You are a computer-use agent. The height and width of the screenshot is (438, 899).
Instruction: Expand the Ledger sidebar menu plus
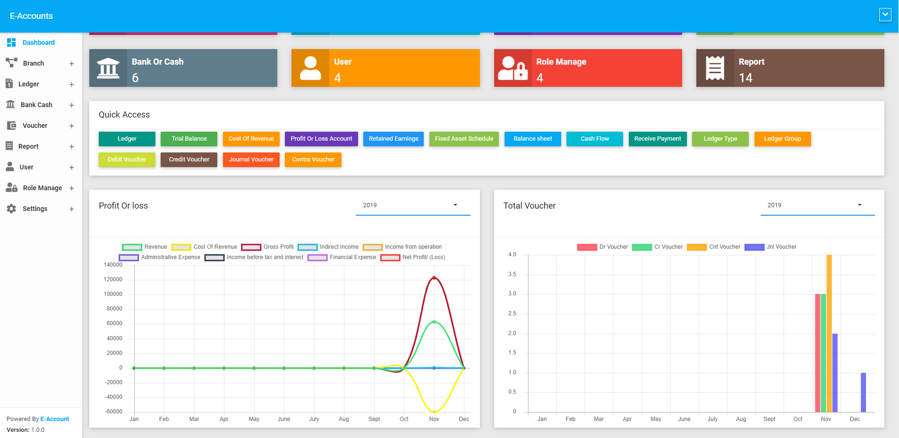[71, 84]
